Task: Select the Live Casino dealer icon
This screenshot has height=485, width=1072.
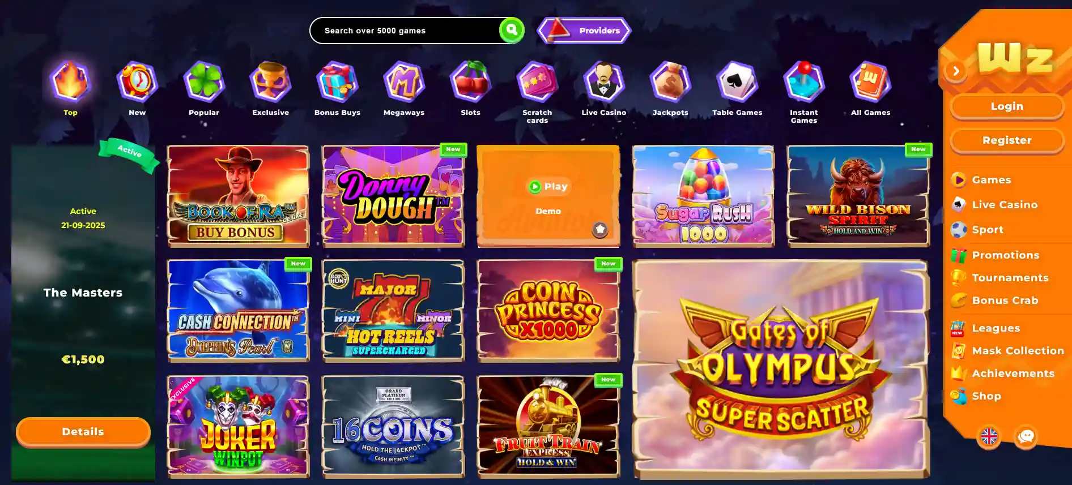Action: click(x=604, y=82)
